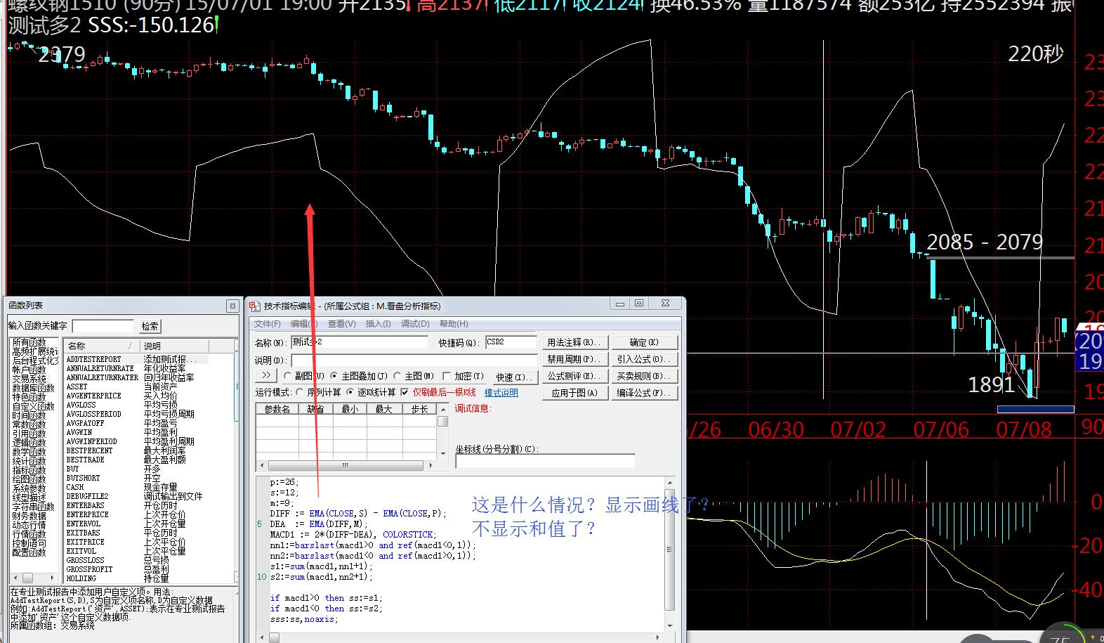Click the code editor scroll-down arrow
The image size is (1104, 643).
(x=669, y=625)
